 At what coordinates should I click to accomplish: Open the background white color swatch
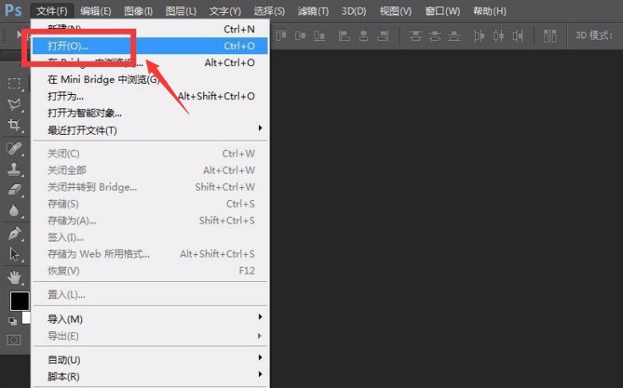(26, 318)
